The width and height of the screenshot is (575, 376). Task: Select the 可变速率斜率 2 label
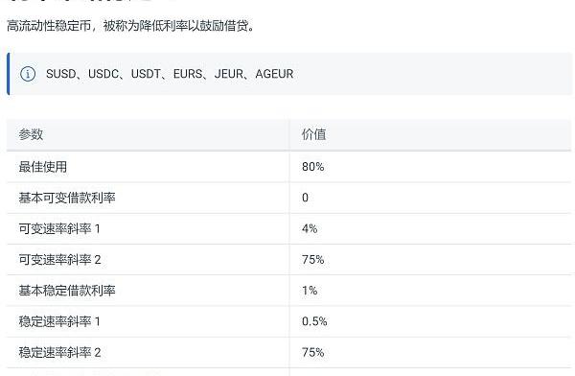coord(59,260)
